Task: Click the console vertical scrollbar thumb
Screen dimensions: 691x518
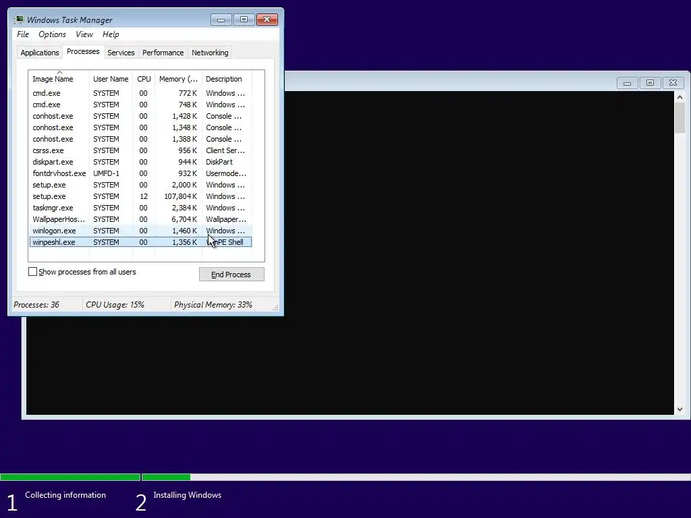Action: tap(680, 117)
